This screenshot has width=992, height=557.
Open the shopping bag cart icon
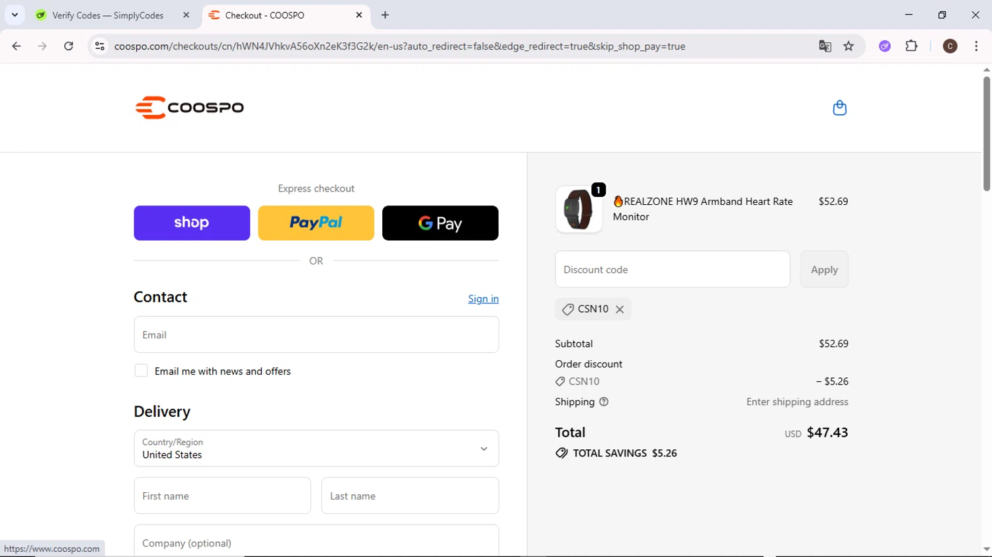(x=839, y=108)
